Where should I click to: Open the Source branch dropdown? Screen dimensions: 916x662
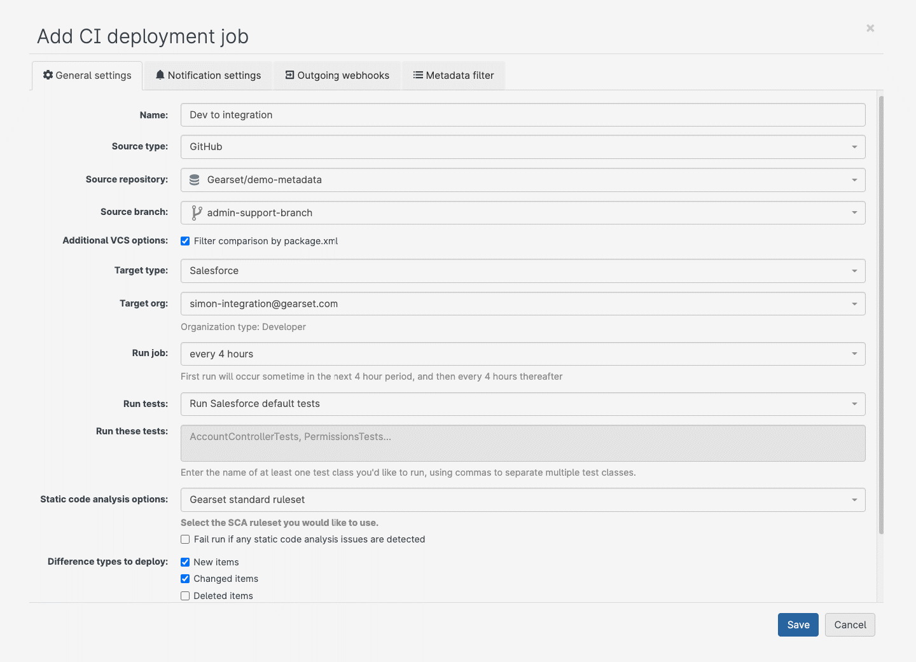[x=523, y=213]
